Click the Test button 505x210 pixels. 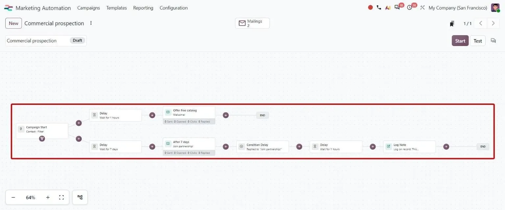pyautogui.click(x=478, y=41)
